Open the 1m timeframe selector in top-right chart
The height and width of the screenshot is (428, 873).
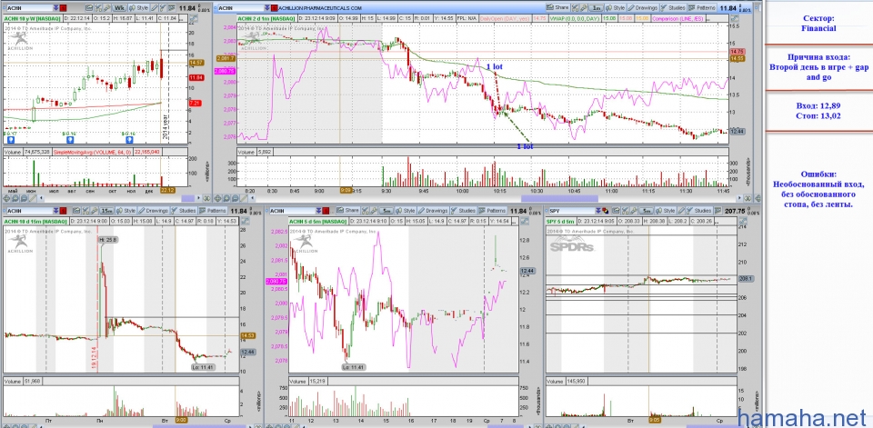[597, 8]
